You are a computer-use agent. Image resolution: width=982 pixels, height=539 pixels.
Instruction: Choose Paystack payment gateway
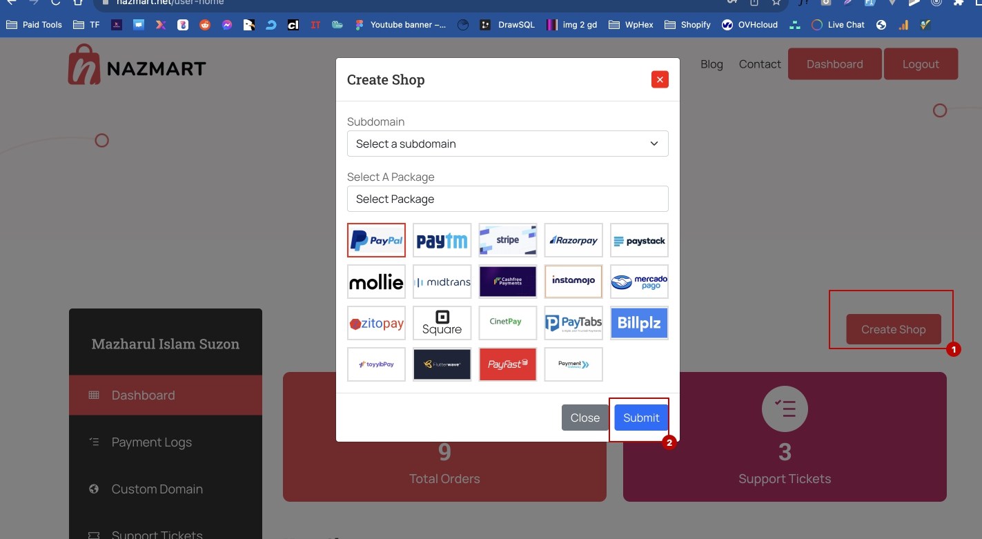[x=639, y=240]
